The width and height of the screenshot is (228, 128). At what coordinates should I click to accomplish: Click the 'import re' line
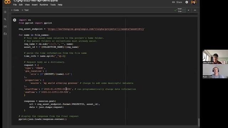coord(25,20)
